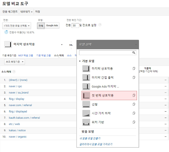The image size is (169, 152).
Task: Click copy icon beside 시간 가치 하락
Action: [134, 113]
